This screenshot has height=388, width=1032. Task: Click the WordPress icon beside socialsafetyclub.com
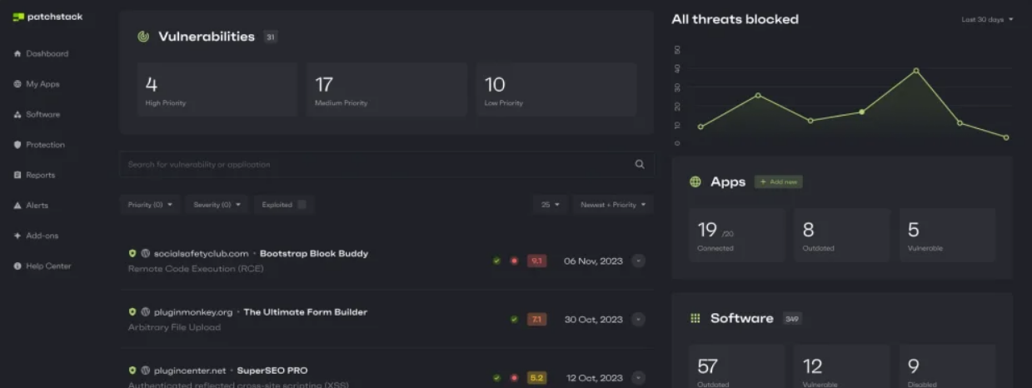(145, 253)
